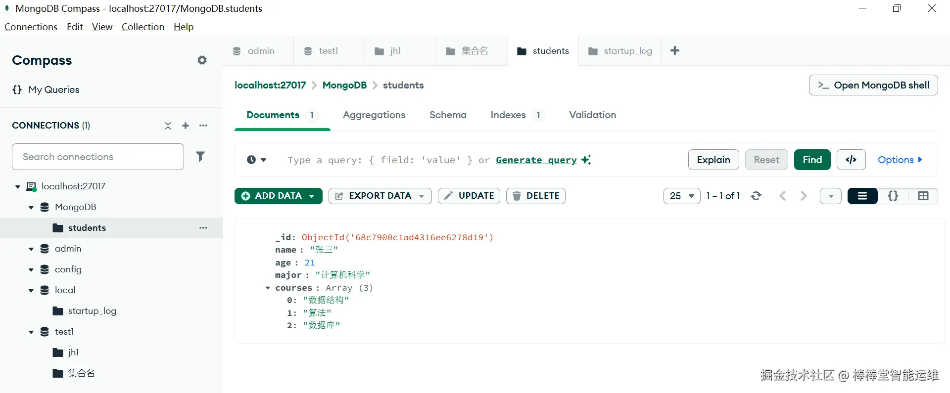Open Schema tab

coord(448,115)
